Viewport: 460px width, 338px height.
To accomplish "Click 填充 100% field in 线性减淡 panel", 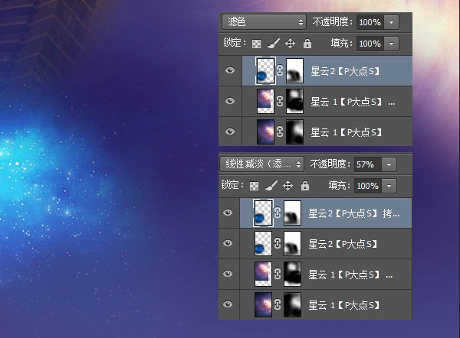I will pos(368,186).
